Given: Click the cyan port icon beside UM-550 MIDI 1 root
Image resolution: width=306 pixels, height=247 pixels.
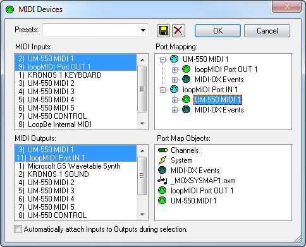Looking at the screenshot, I should click(x=174, y=59).
